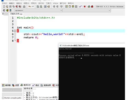Click the Rebuild All four-squares icon
Image resolution: width=130 pixels, height=100 pixels.
coord(76,7)
